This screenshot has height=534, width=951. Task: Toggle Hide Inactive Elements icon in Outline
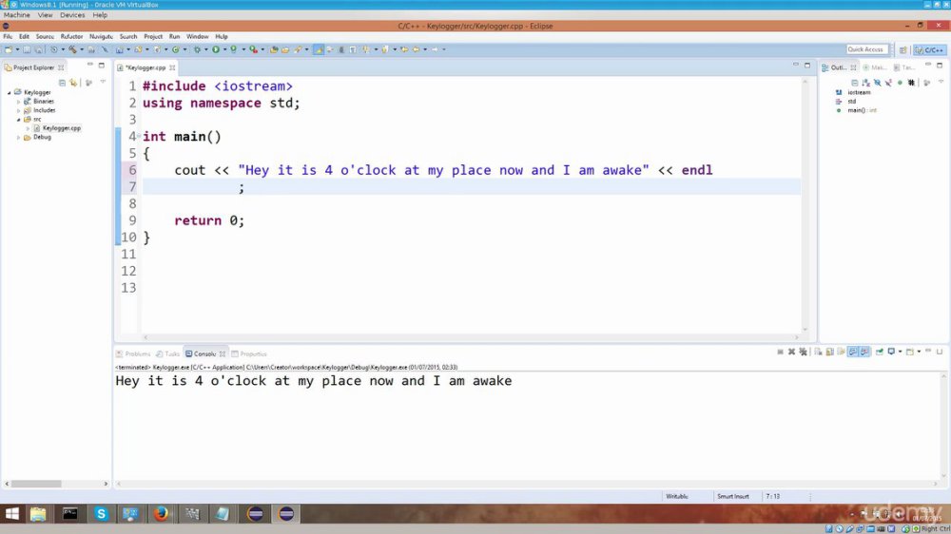[x=912, y=83]
